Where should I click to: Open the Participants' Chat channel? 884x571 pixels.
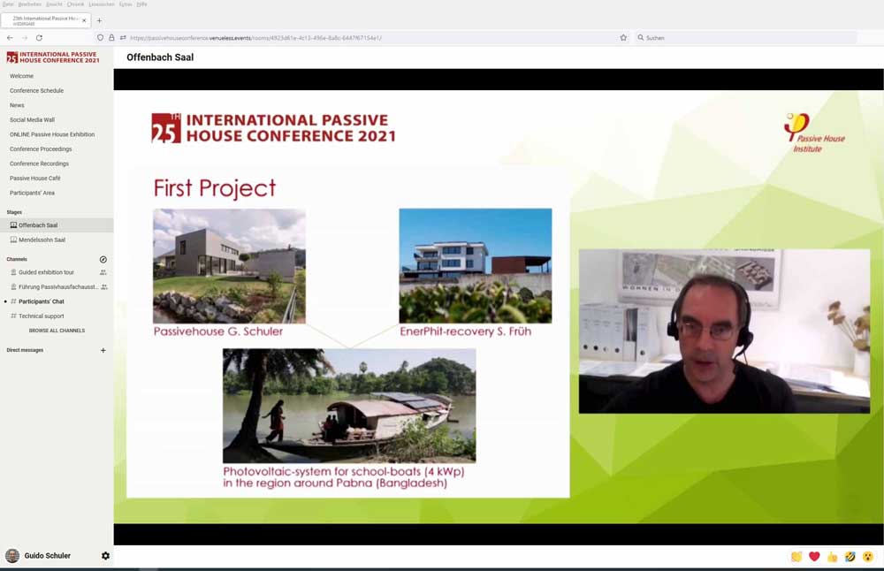[42, 301]
